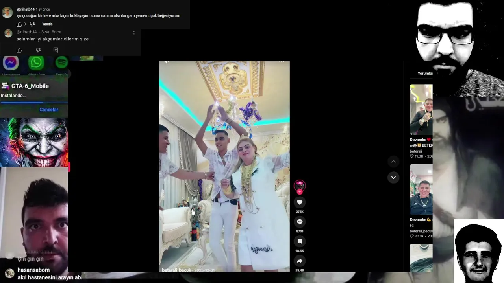Click the heart count 11.3K in sidebar
504x283 pixels.
pyautogui.click(x=417, y=156)
